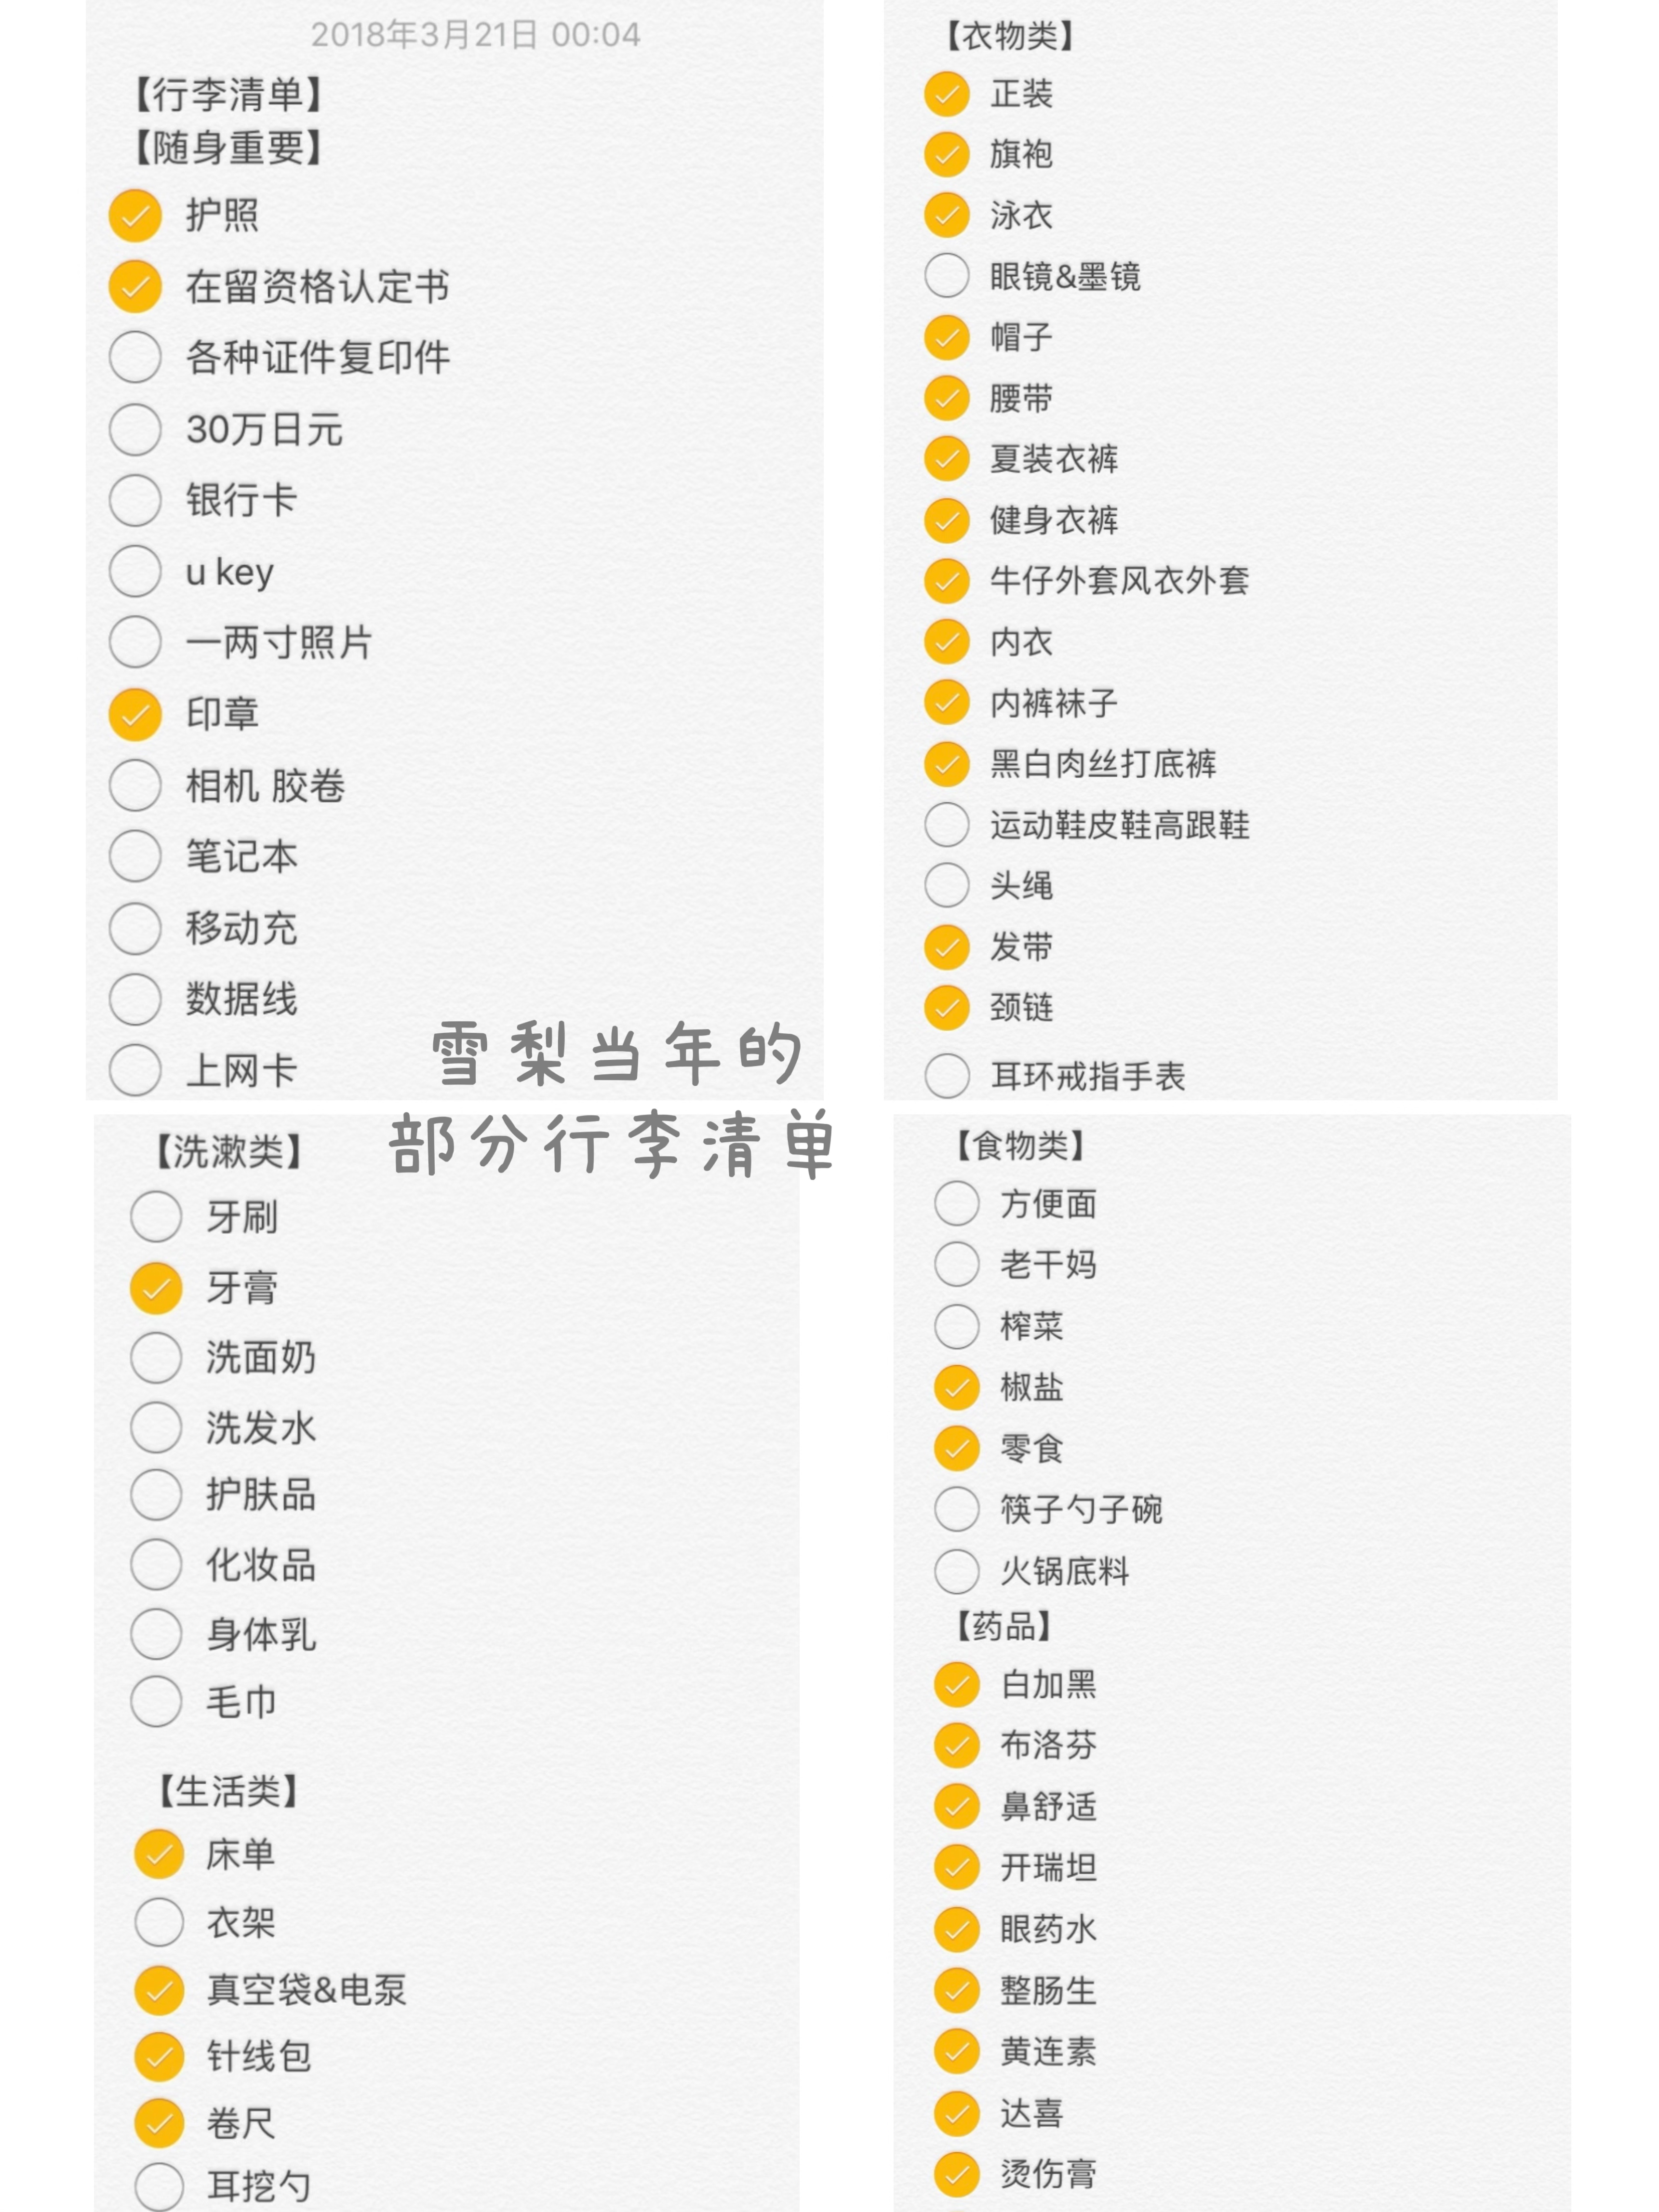Uncheck the 布洛芬 checkbox
This screenshot has width=1659, height=2212.
tap(956, 1745)
